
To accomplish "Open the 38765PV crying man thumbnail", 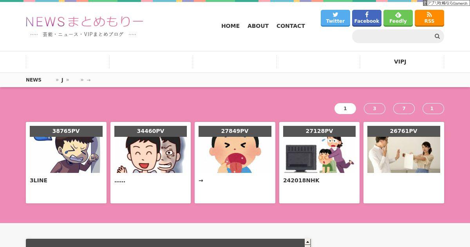I will pos(66,155).
